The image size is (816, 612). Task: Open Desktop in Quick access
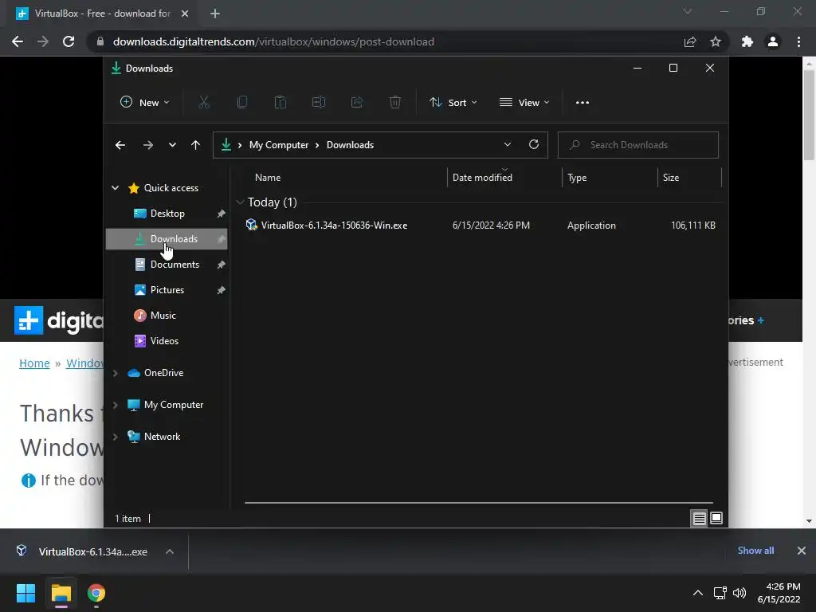coord(167,214)
